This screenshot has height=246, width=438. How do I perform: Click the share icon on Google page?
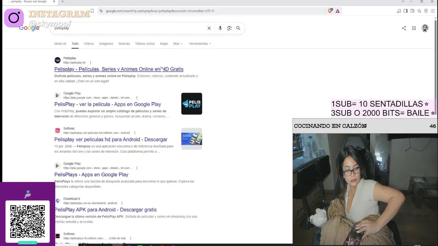[404, 28]
